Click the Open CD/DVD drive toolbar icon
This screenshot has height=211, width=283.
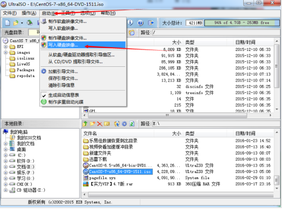pyautogui.click(x=30, y=23)
